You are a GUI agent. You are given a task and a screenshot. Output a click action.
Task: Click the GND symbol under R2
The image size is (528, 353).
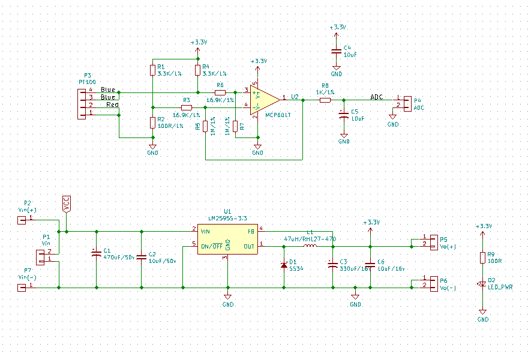[152, 147]
